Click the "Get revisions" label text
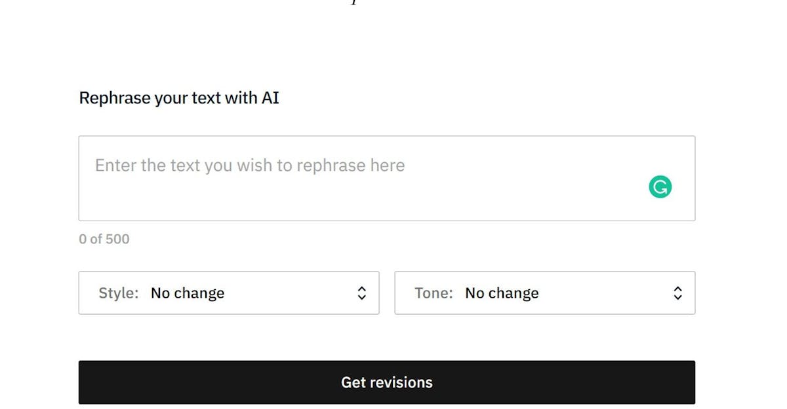 [387, 382]
